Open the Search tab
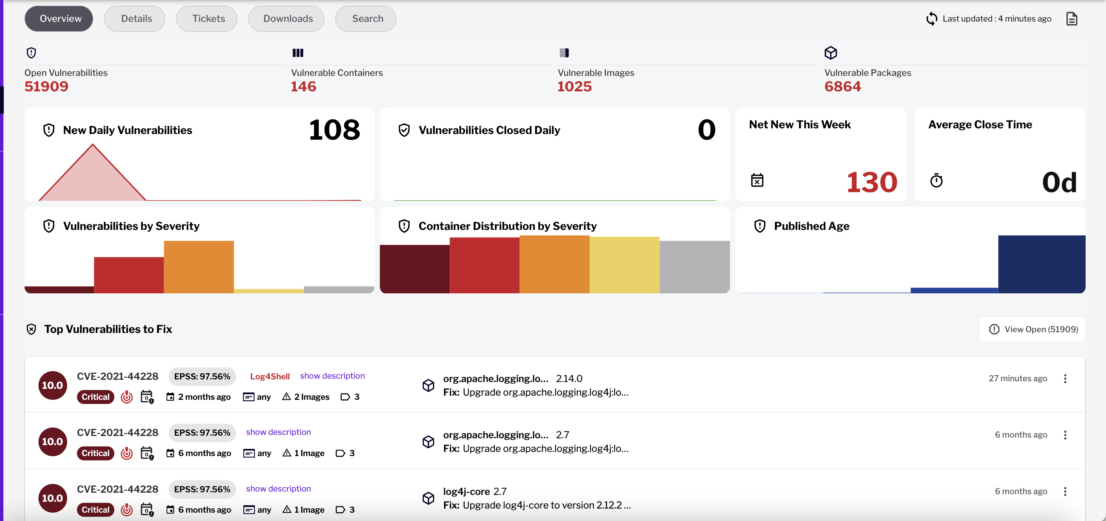 (x=366, y=18)
